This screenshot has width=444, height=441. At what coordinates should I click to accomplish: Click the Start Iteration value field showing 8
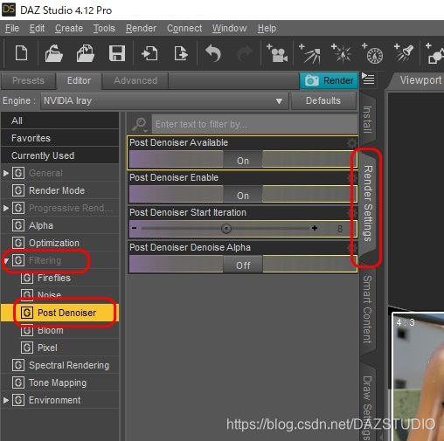[x=340, y=229]
